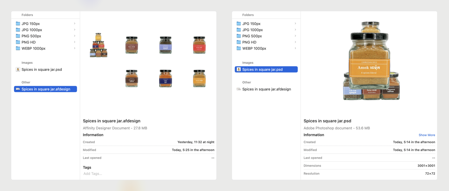The width and height of the screenshot is (449, 191).
Task: Expand PNG HD chevron in left window
Action: tap(75, 42)
